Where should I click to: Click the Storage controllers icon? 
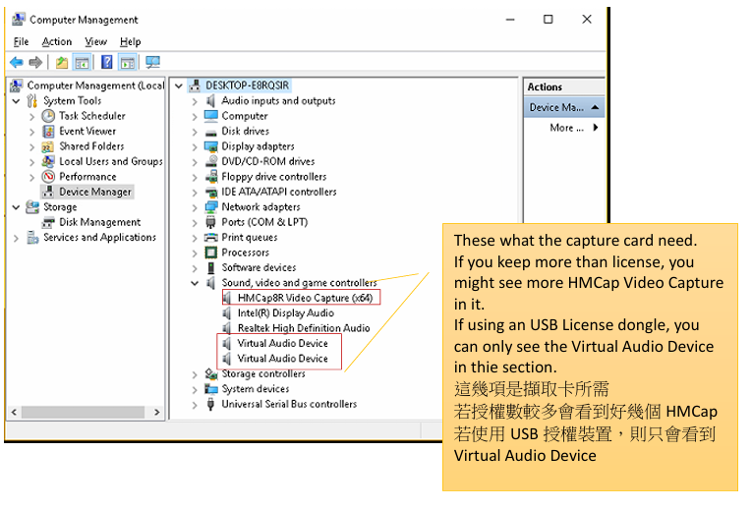(x=211, y=373)
